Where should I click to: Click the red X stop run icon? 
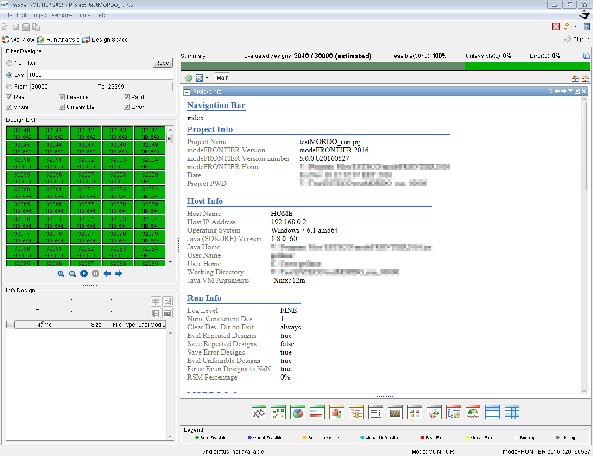tap(556, 26)
